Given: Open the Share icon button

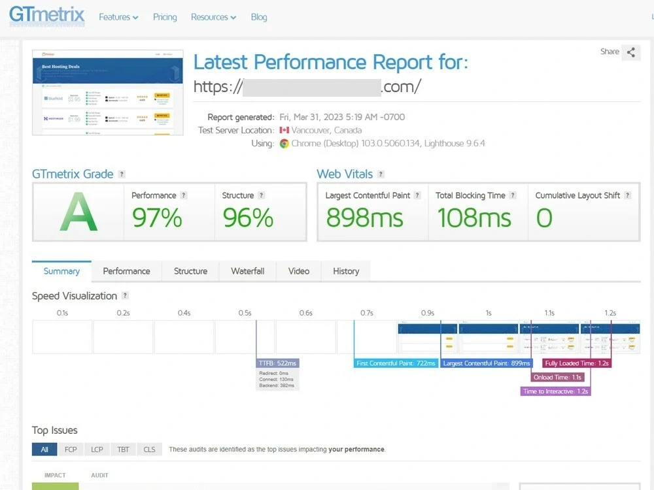Looking at the screenshot, I should (630, 52).
